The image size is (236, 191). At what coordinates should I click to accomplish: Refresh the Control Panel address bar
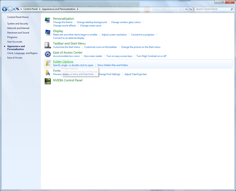pyautogui.click(x=191, y=9)
